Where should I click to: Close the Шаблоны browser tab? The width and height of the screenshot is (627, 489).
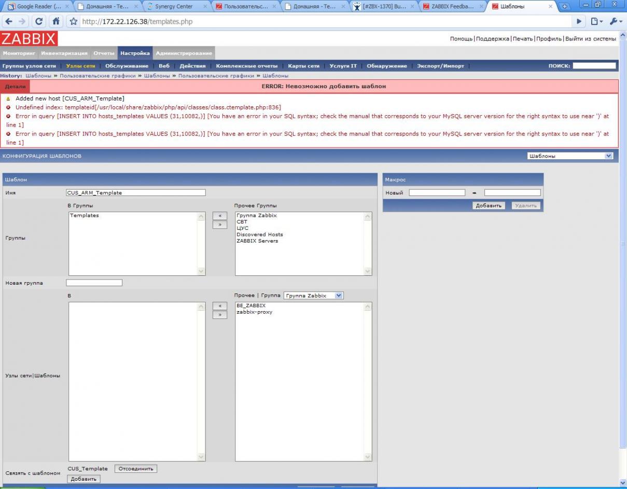pos(551,7)
